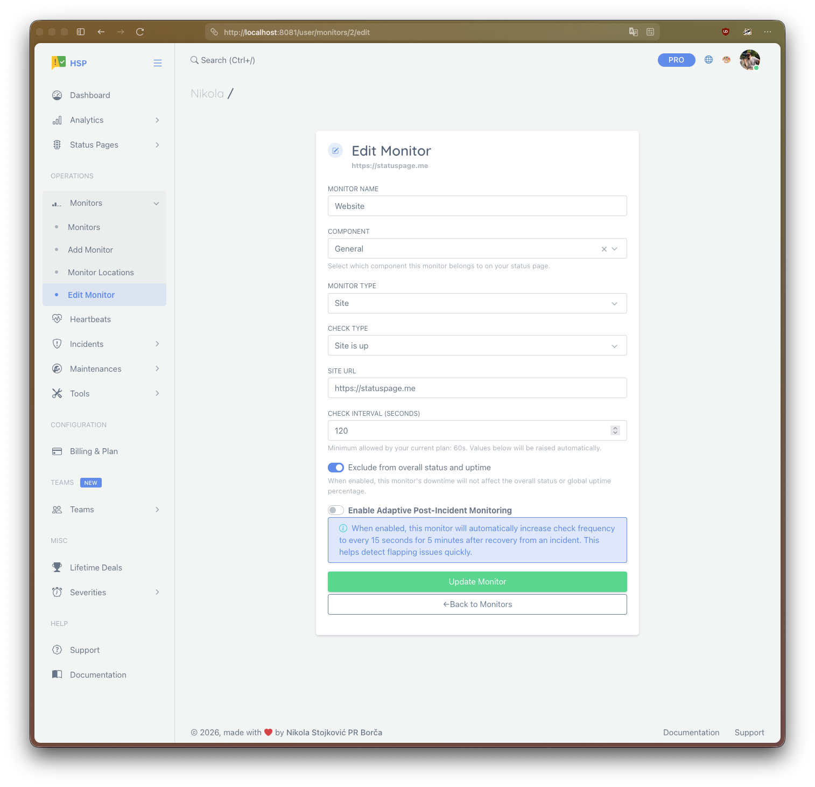815x787 pixels.
Task: Collapse the Monitors section chevron
Action: 157,203
